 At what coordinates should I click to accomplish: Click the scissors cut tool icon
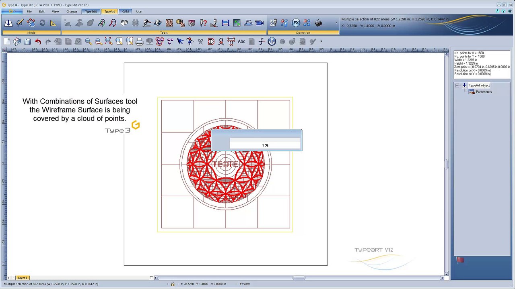[200, 41]
